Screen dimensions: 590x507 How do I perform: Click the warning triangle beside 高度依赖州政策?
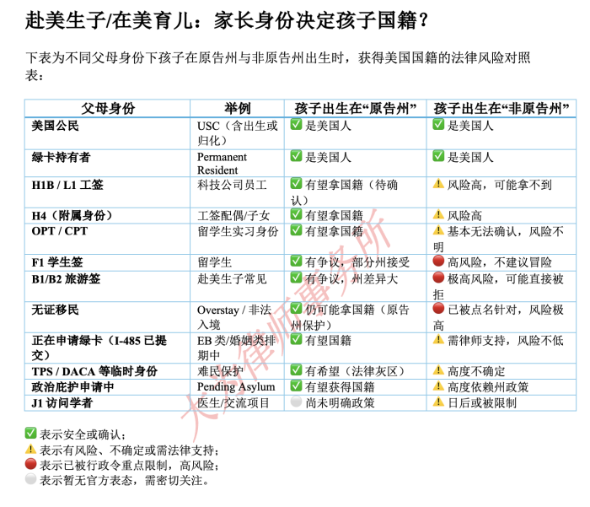pos(438,386)
